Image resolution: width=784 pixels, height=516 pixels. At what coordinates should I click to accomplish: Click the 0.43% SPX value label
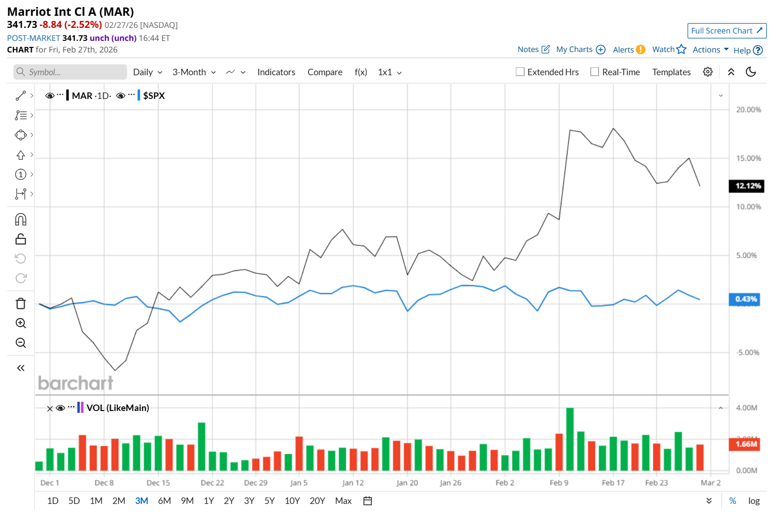[x=744, y=299]
